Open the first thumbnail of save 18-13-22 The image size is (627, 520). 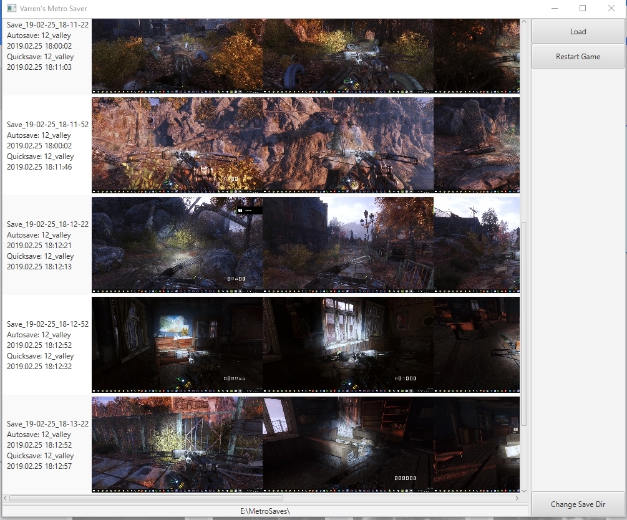pos(177,445)
